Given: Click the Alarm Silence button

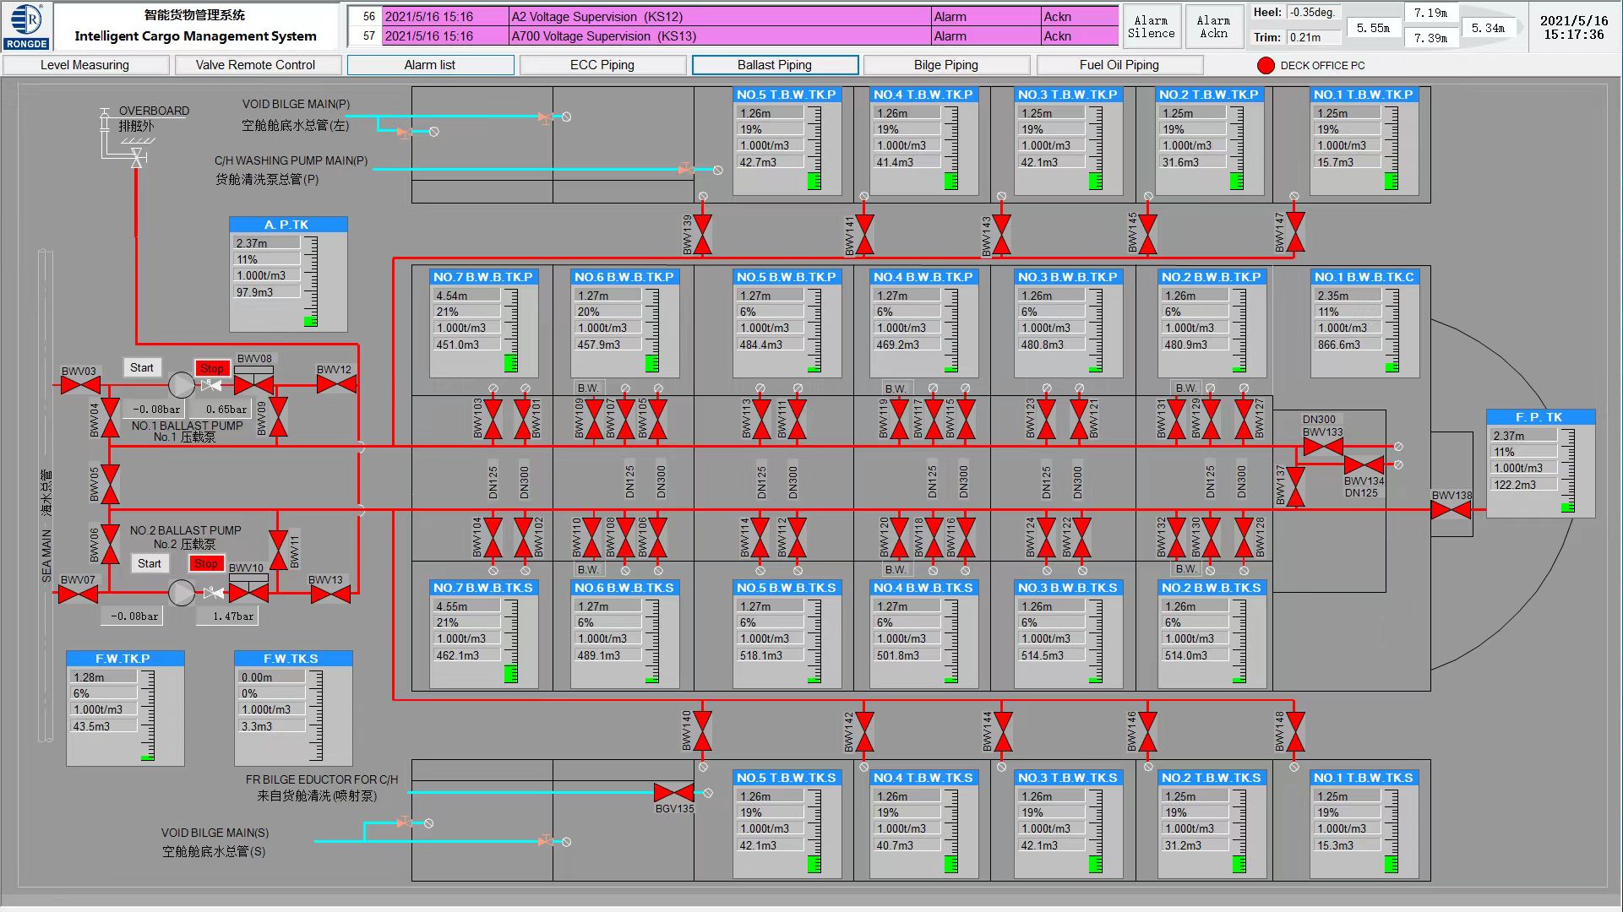Looking at the screenshot, I should 1151,27.
